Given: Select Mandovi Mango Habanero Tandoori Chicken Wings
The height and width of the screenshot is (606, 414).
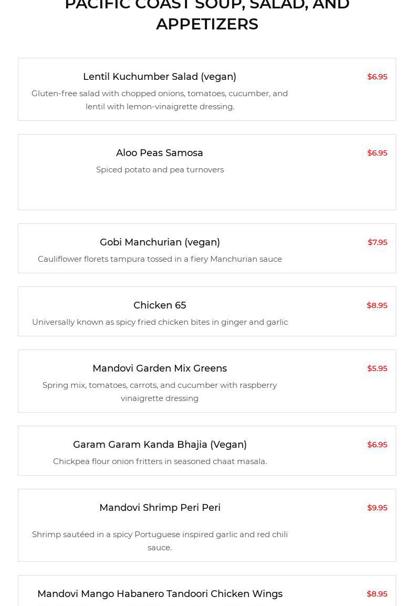Looking at the screenshot, I should (x=160, y=594).
